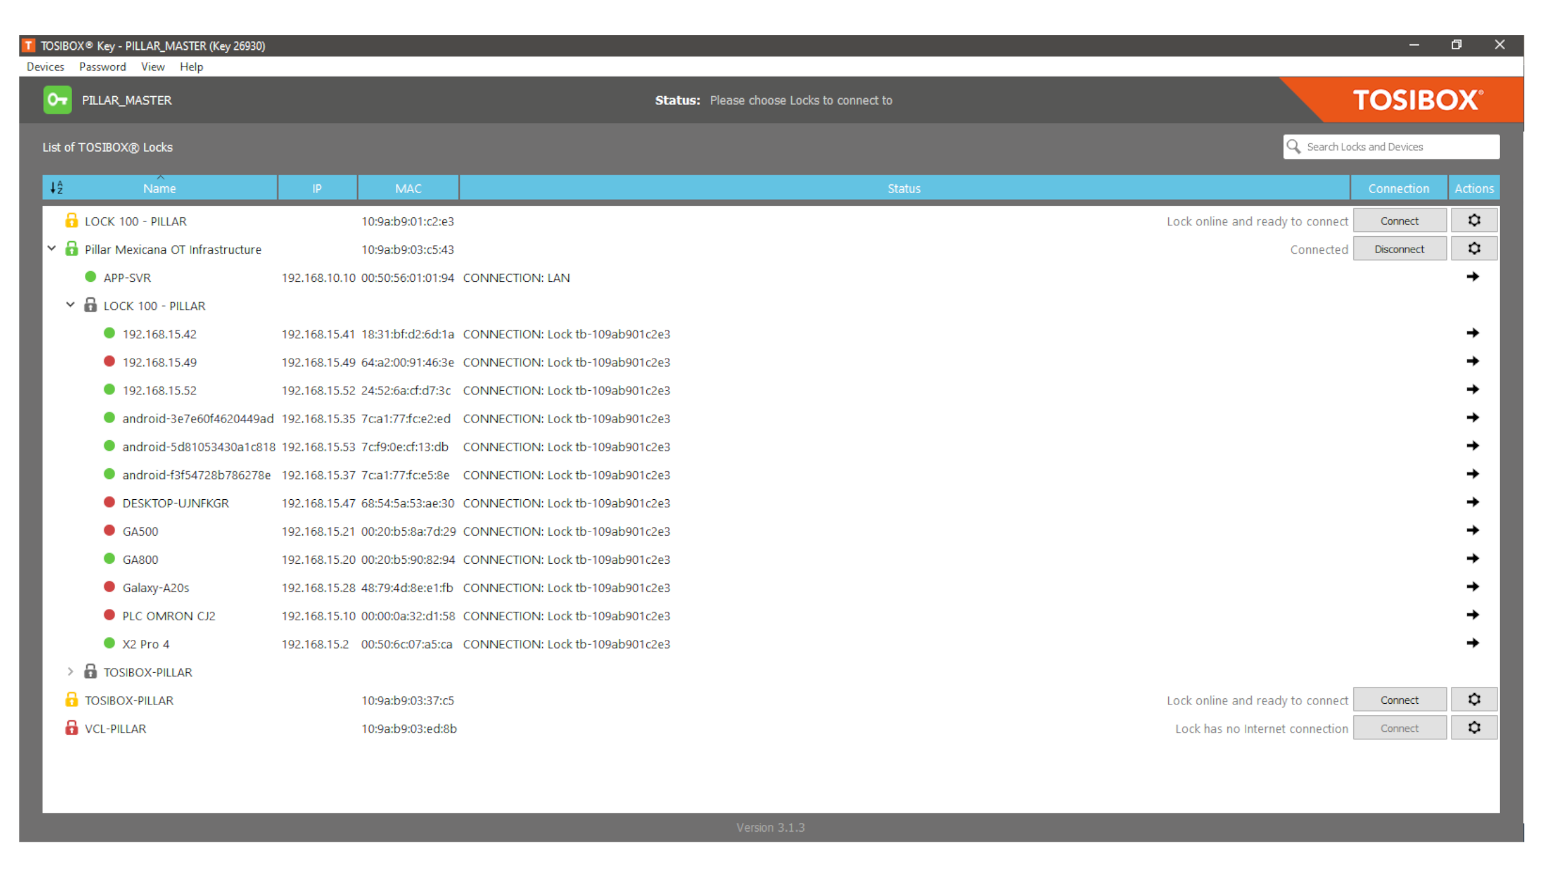
Task: Click the PILLAR_MASTER key name label
Action: (127, 100)
